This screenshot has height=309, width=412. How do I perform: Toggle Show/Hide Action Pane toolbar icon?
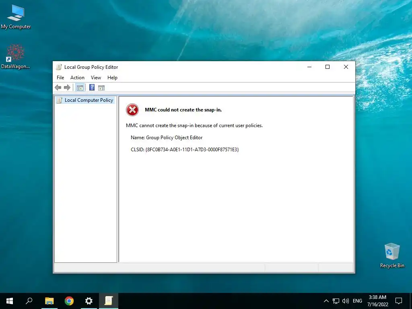(101, 88)
